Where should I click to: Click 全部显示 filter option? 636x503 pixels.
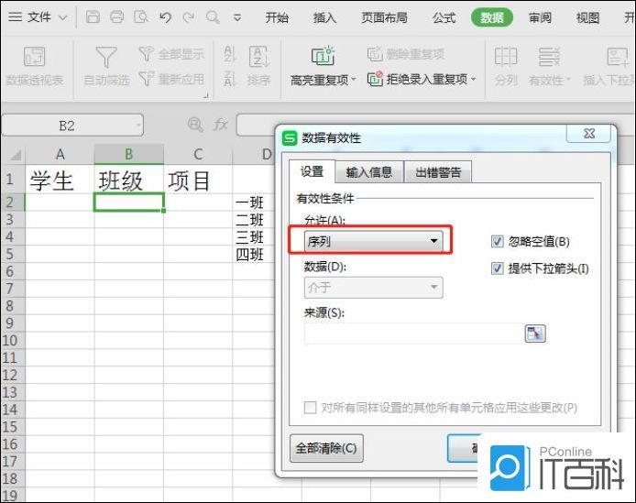[x=172, y=53]
